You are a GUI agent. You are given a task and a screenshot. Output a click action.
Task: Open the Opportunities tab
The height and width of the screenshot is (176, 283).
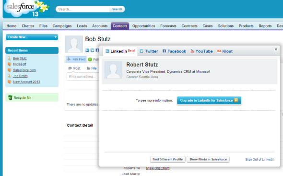point(144,26)
